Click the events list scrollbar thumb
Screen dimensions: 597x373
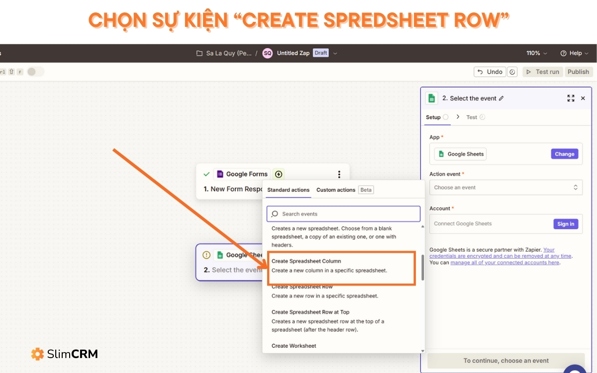click(x=423, y=268)
